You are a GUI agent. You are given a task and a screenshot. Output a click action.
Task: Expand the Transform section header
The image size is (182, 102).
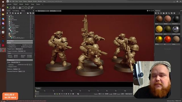pyautogui.click(x=20, y=41)
